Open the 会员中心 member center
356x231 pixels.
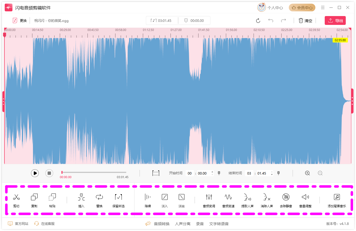point(302,8)
